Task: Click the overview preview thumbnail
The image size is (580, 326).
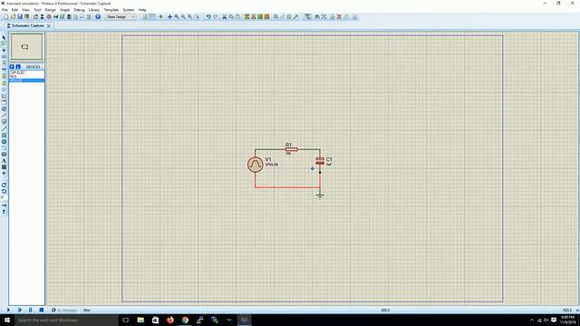Action: tap(26, 46)
